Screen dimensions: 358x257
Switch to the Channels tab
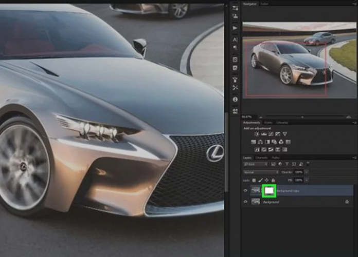point(261,157)
